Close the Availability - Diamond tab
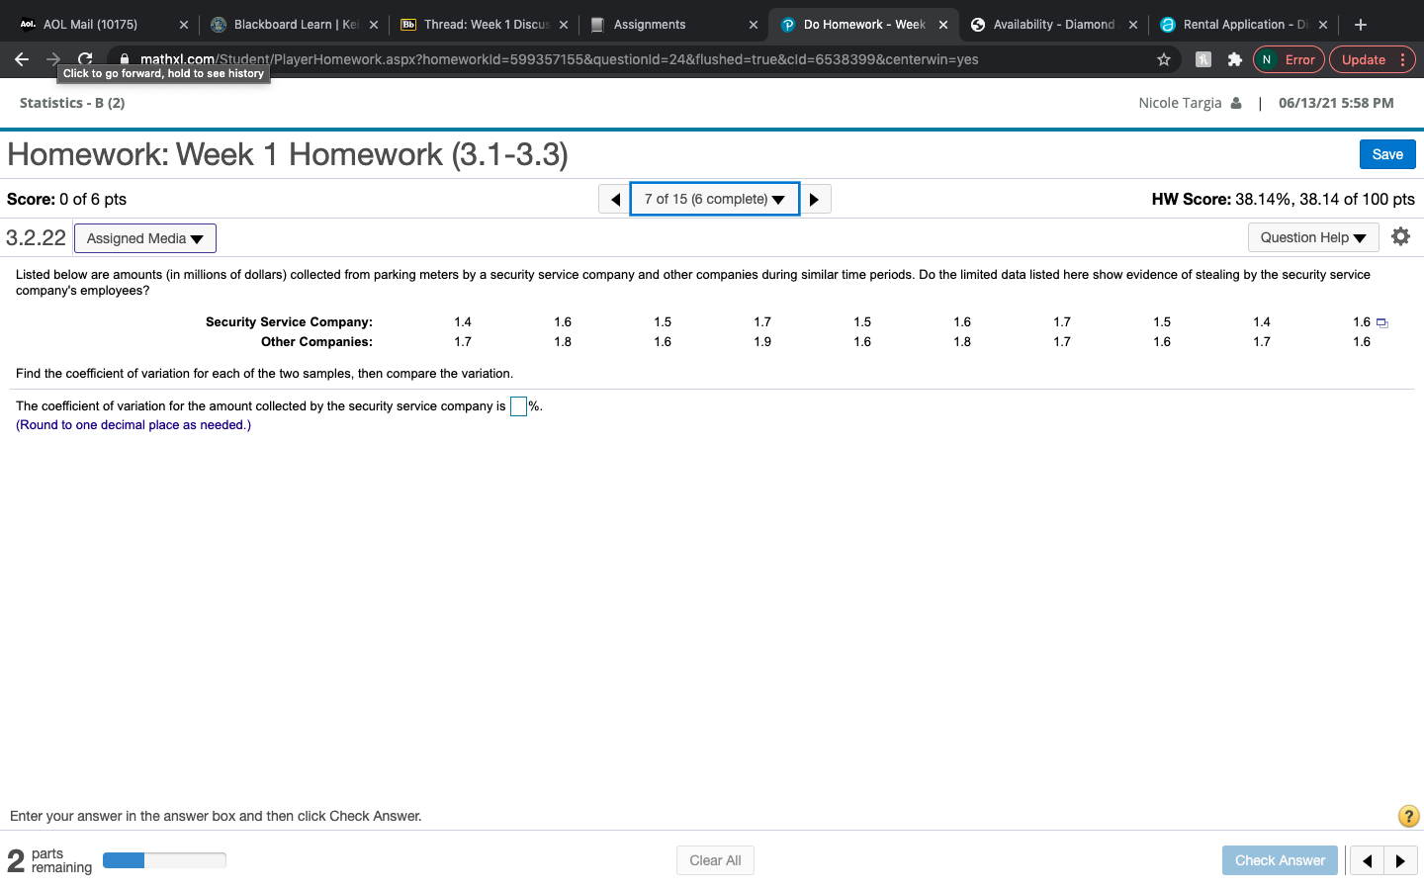Screen dimensions: 1424x890 click(1132, 25)
